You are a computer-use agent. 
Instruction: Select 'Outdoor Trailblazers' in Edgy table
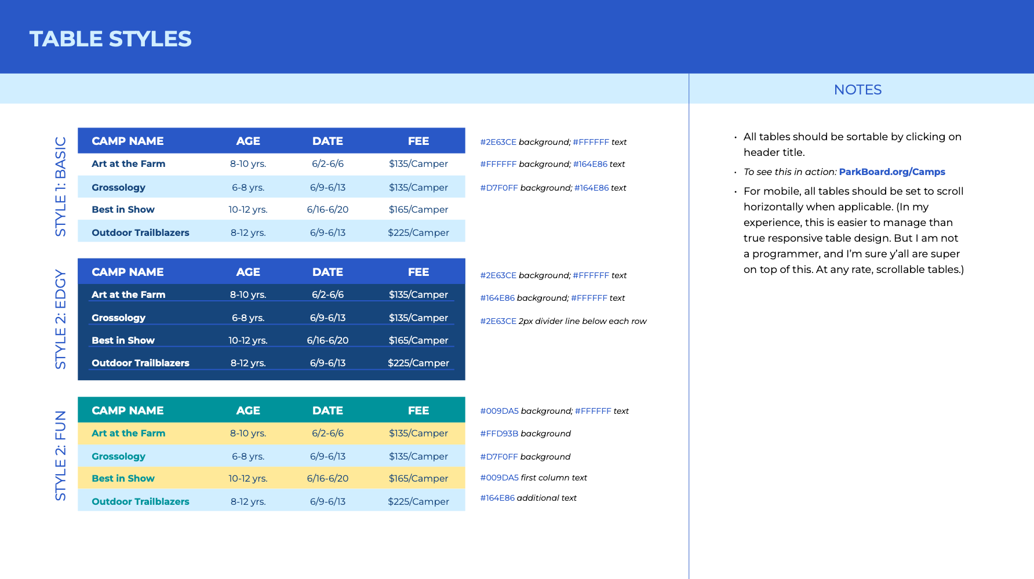(140, 363)
